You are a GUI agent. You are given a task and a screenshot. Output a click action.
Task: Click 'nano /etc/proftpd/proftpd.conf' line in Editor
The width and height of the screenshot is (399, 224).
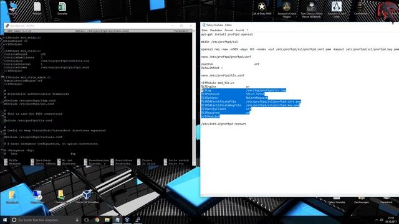click(226, 57)
